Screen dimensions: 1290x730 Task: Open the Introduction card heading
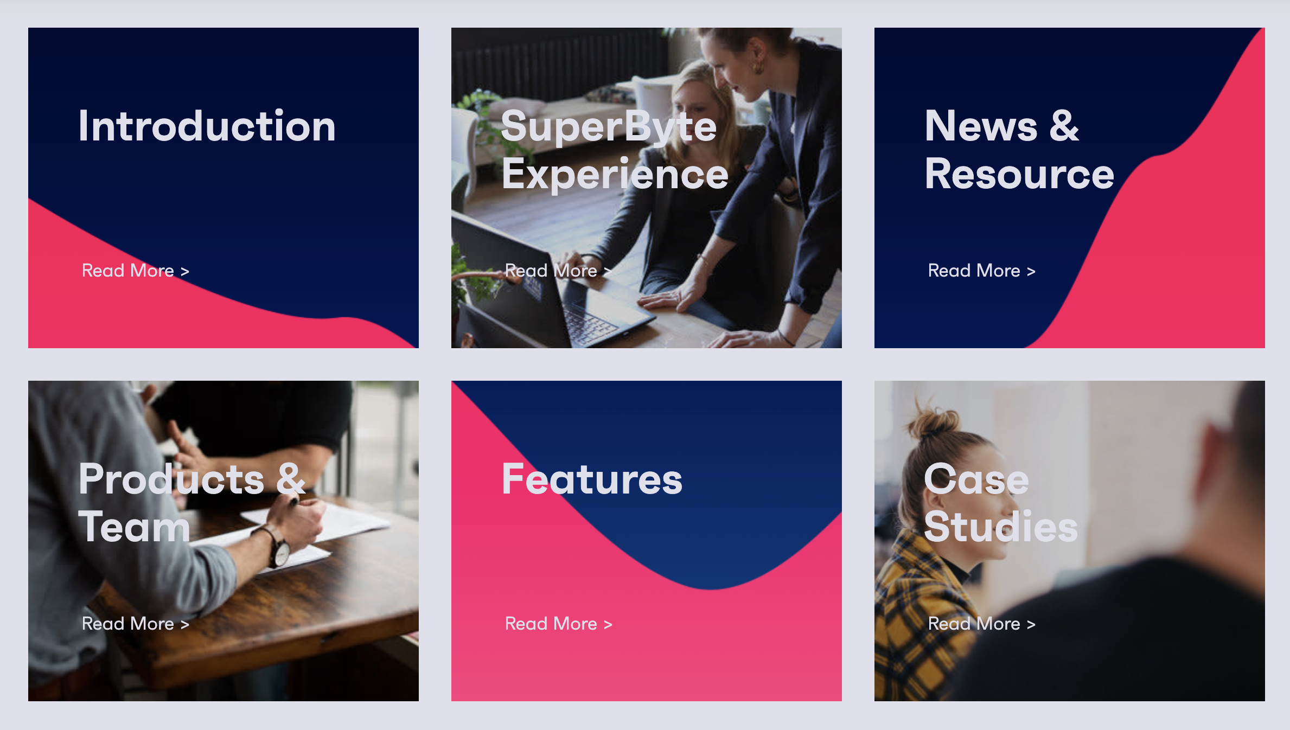207,126
